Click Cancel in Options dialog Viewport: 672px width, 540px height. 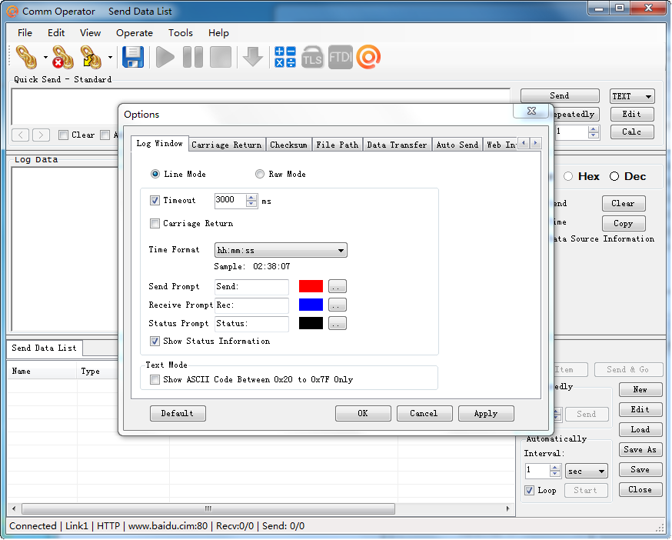tap(424, 414)
